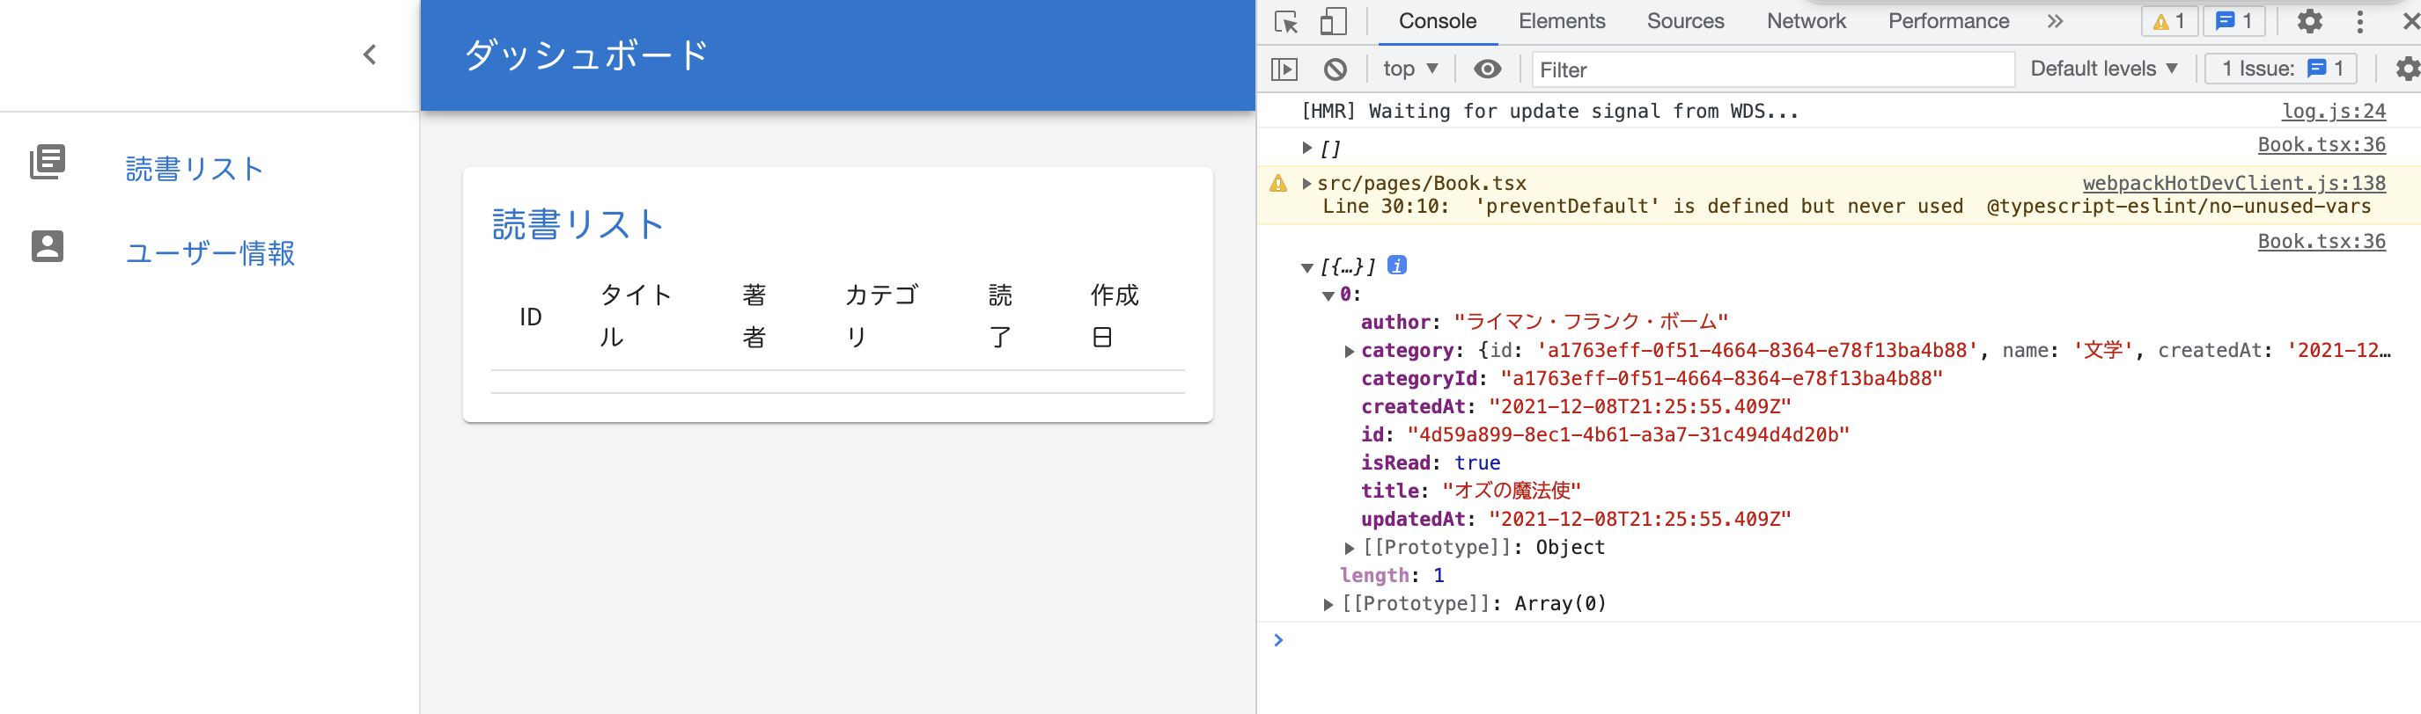Click the 1 Issue button
Image resolution: width=2421 pixels, height=714 pixels.
[x=2281, y=69]
